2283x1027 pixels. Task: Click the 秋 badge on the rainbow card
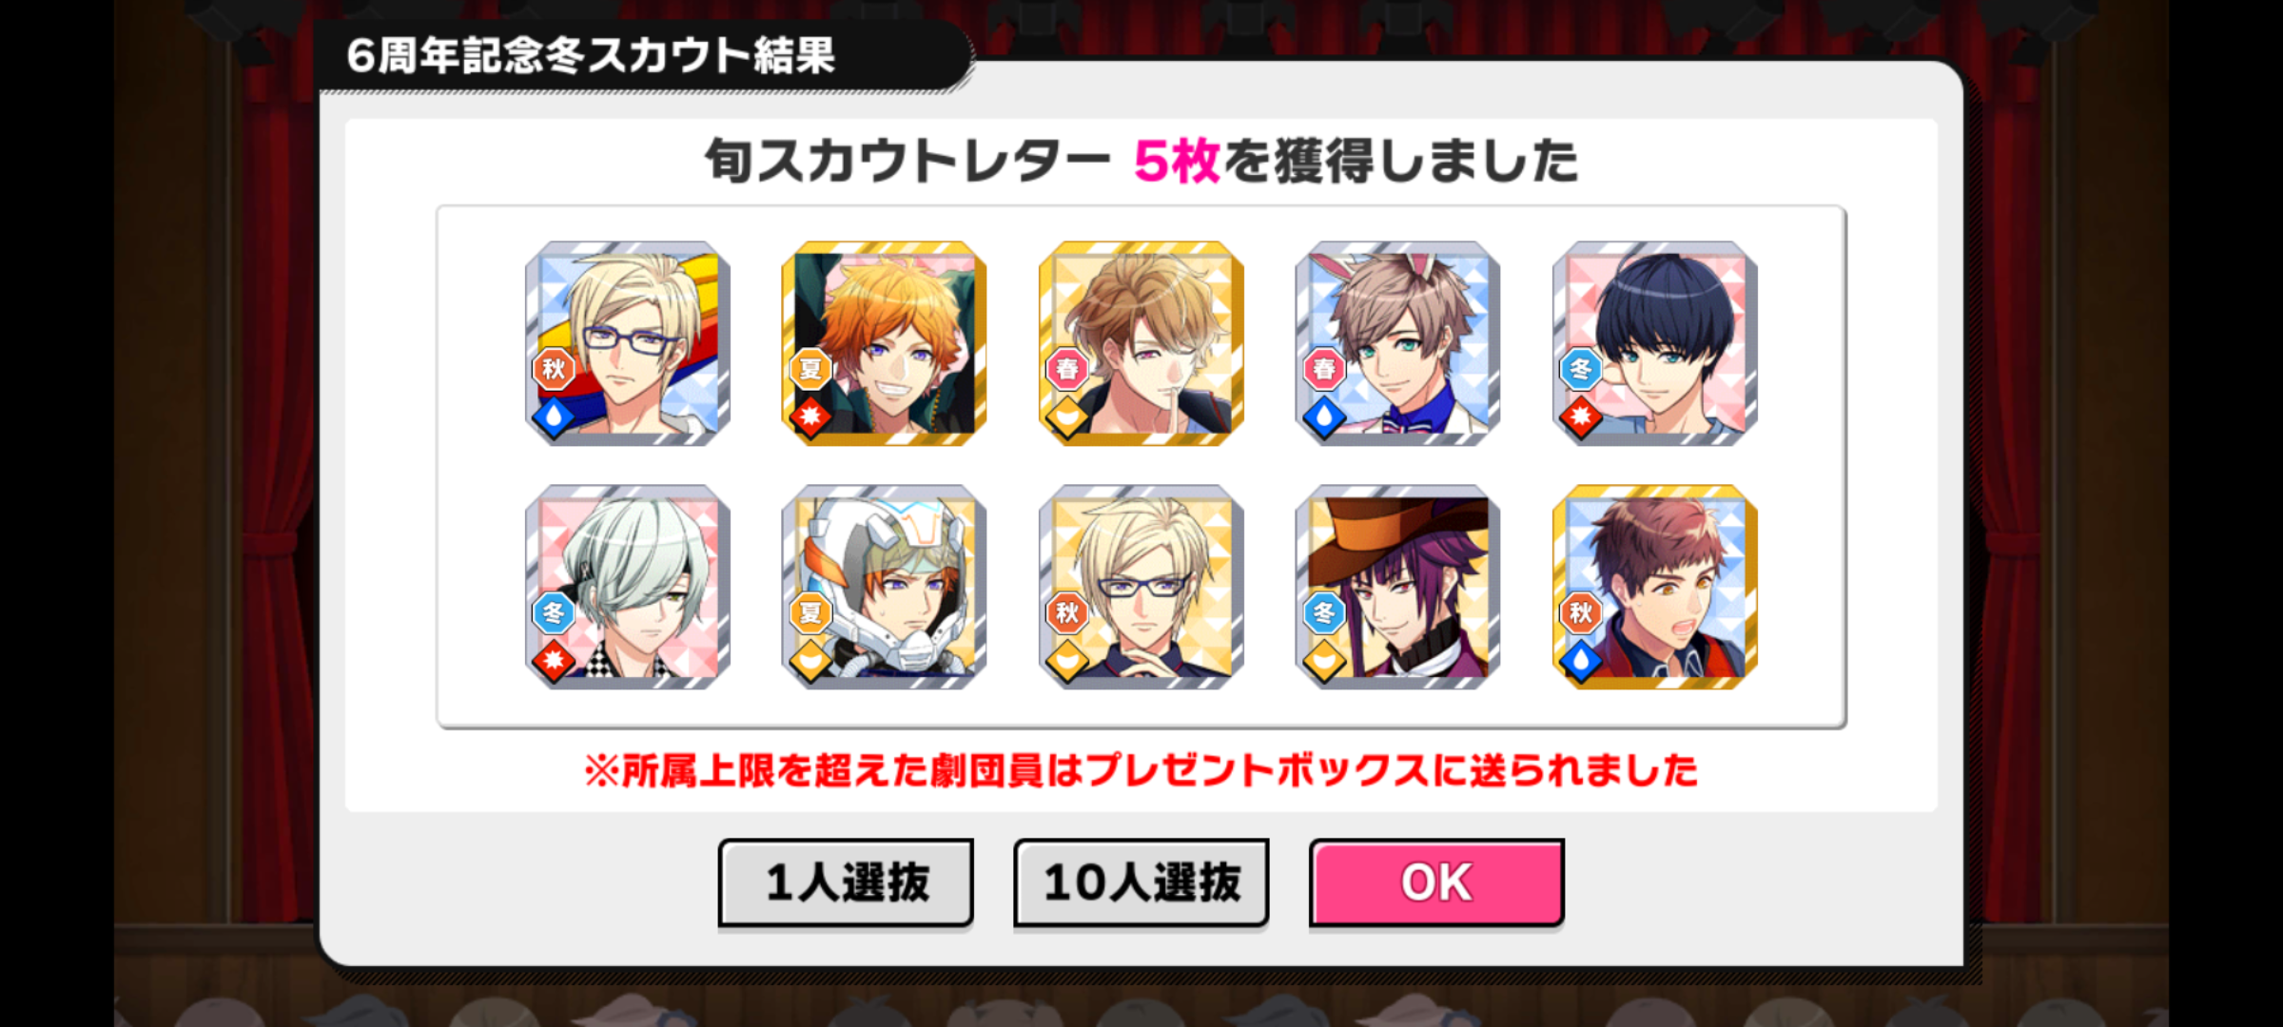click(x=554, y=369)
